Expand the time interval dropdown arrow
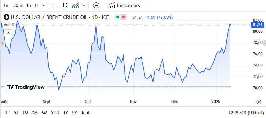Viewport: 266px width, 118px height. tap(44, 6)
